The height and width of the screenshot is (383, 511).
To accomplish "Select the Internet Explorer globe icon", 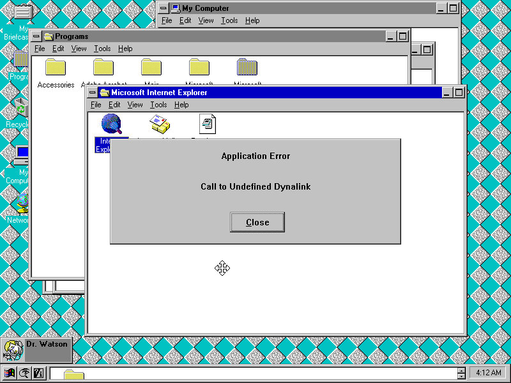I will [x=111, y=124].
